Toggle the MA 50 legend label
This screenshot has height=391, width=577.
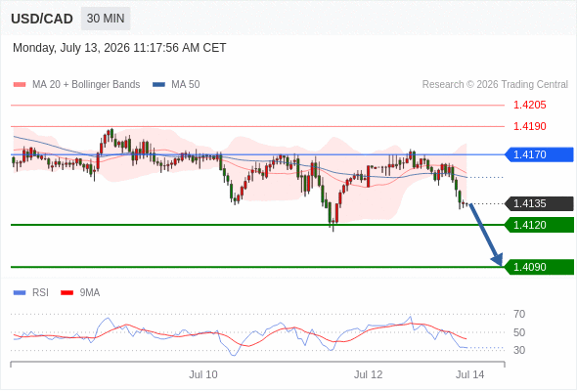[x=186, y=85]
